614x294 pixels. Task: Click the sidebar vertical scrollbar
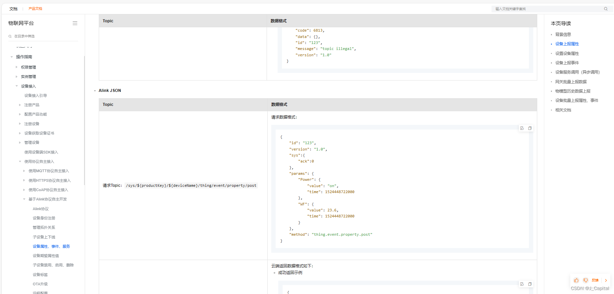84,121
